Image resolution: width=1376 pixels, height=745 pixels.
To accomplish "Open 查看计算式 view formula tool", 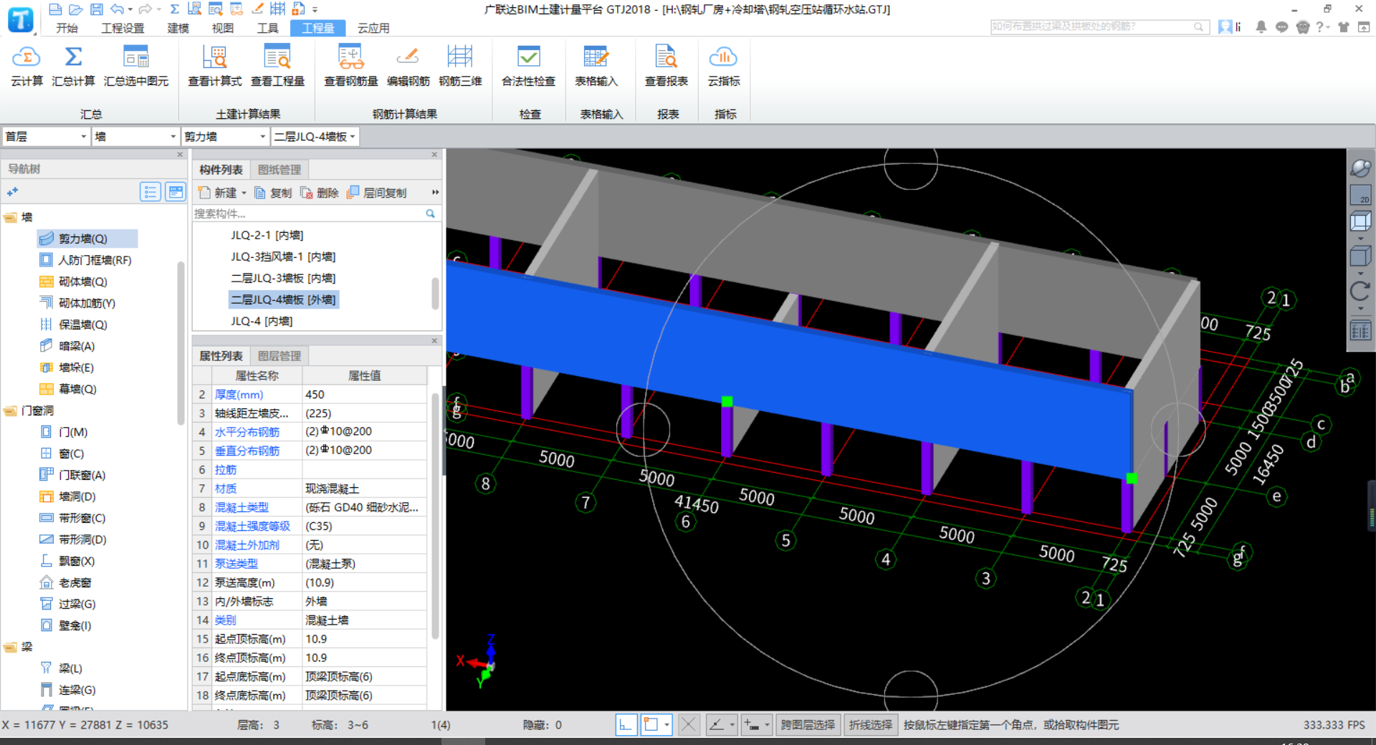I will click(214, 66).
